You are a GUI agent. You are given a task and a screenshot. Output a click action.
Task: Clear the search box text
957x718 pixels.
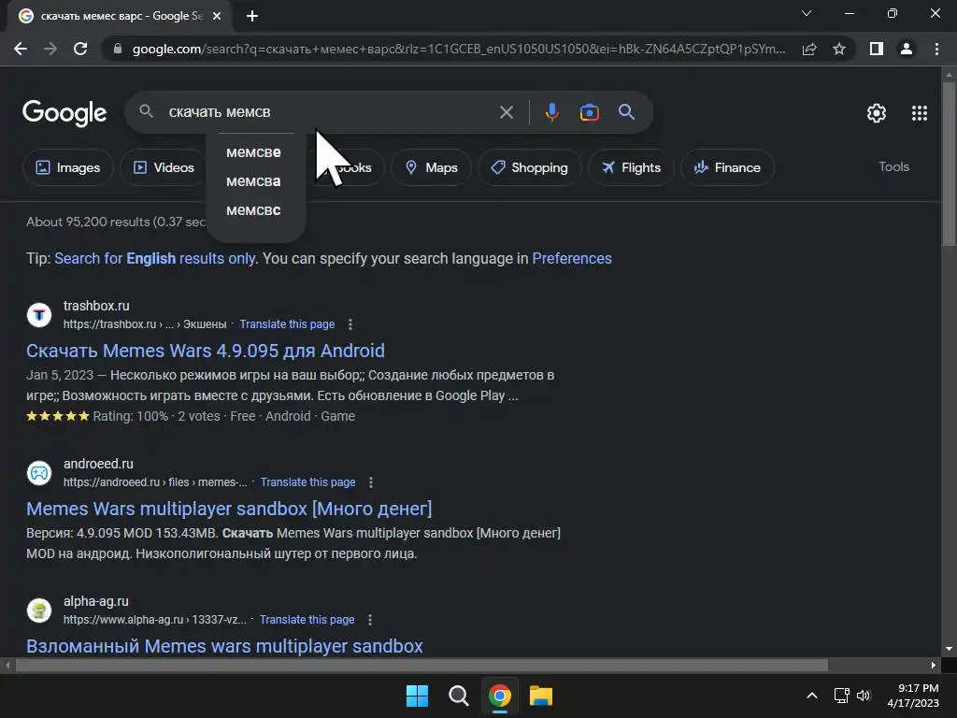click(507, 112)
